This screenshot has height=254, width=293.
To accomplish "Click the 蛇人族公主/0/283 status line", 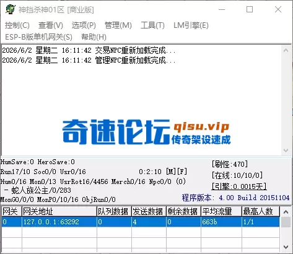I will pos(38,190).
